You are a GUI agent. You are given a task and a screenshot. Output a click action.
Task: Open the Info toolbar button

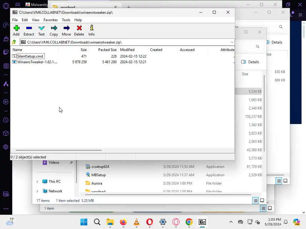point(91,30)
